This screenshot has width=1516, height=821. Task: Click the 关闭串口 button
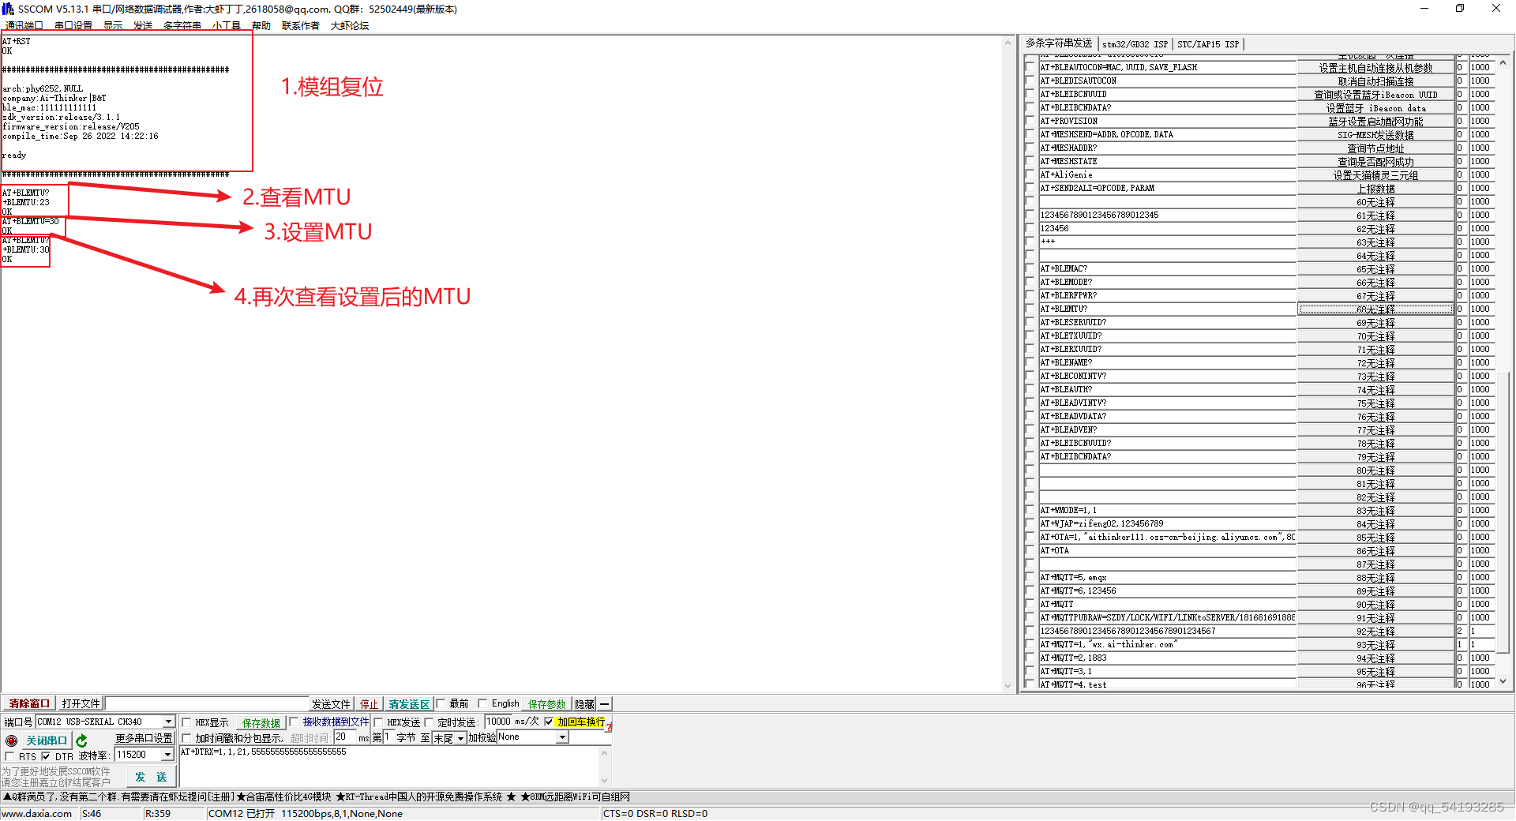47,740
